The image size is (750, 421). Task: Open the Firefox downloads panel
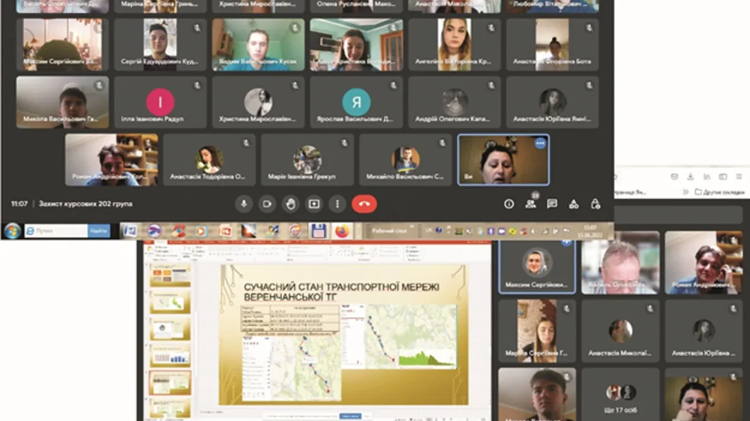tap(690, 176)
